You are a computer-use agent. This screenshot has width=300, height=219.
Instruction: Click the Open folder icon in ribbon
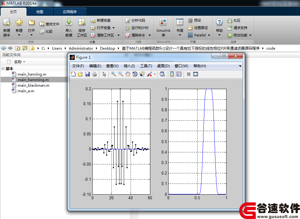31,23
